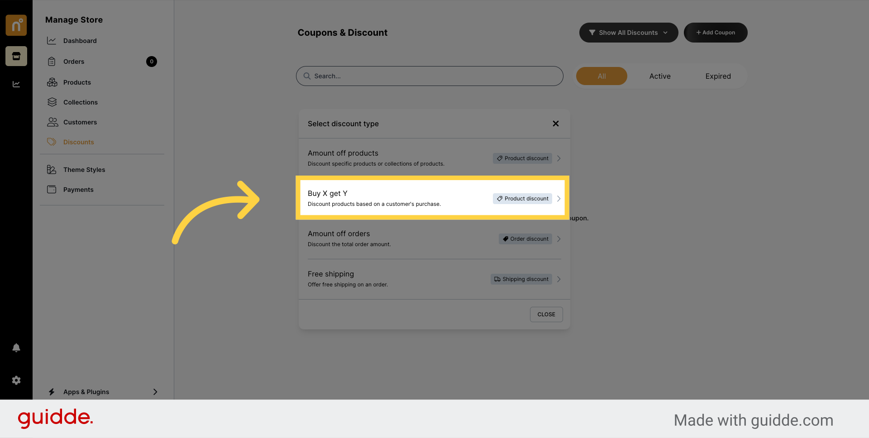Click the Apps & Plugins label
Viewport: 869px width, 438px height.
(86, 392)
